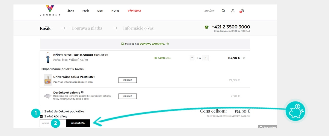Open the user account icon

coord(233,11)
